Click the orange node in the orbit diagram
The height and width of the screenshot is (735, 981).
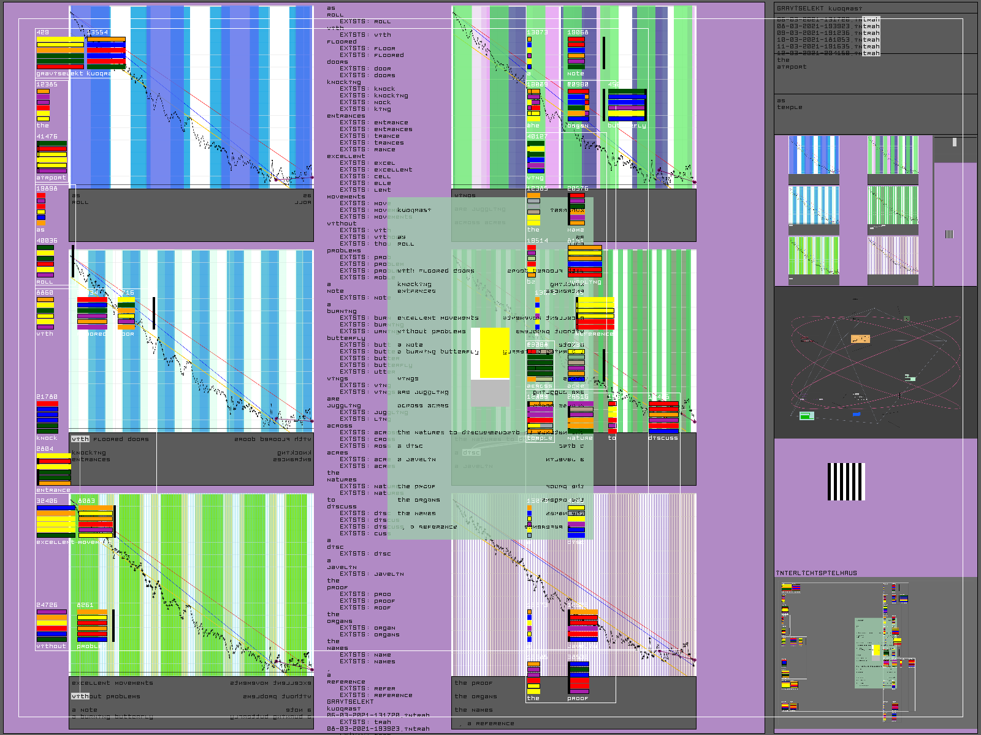pos(860,339)
